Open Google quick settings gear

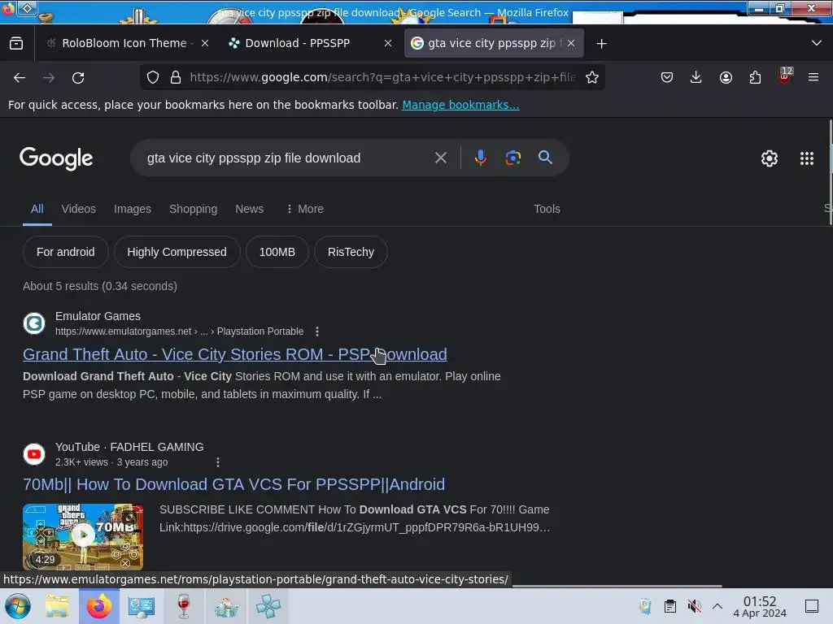tap(770, 158)
